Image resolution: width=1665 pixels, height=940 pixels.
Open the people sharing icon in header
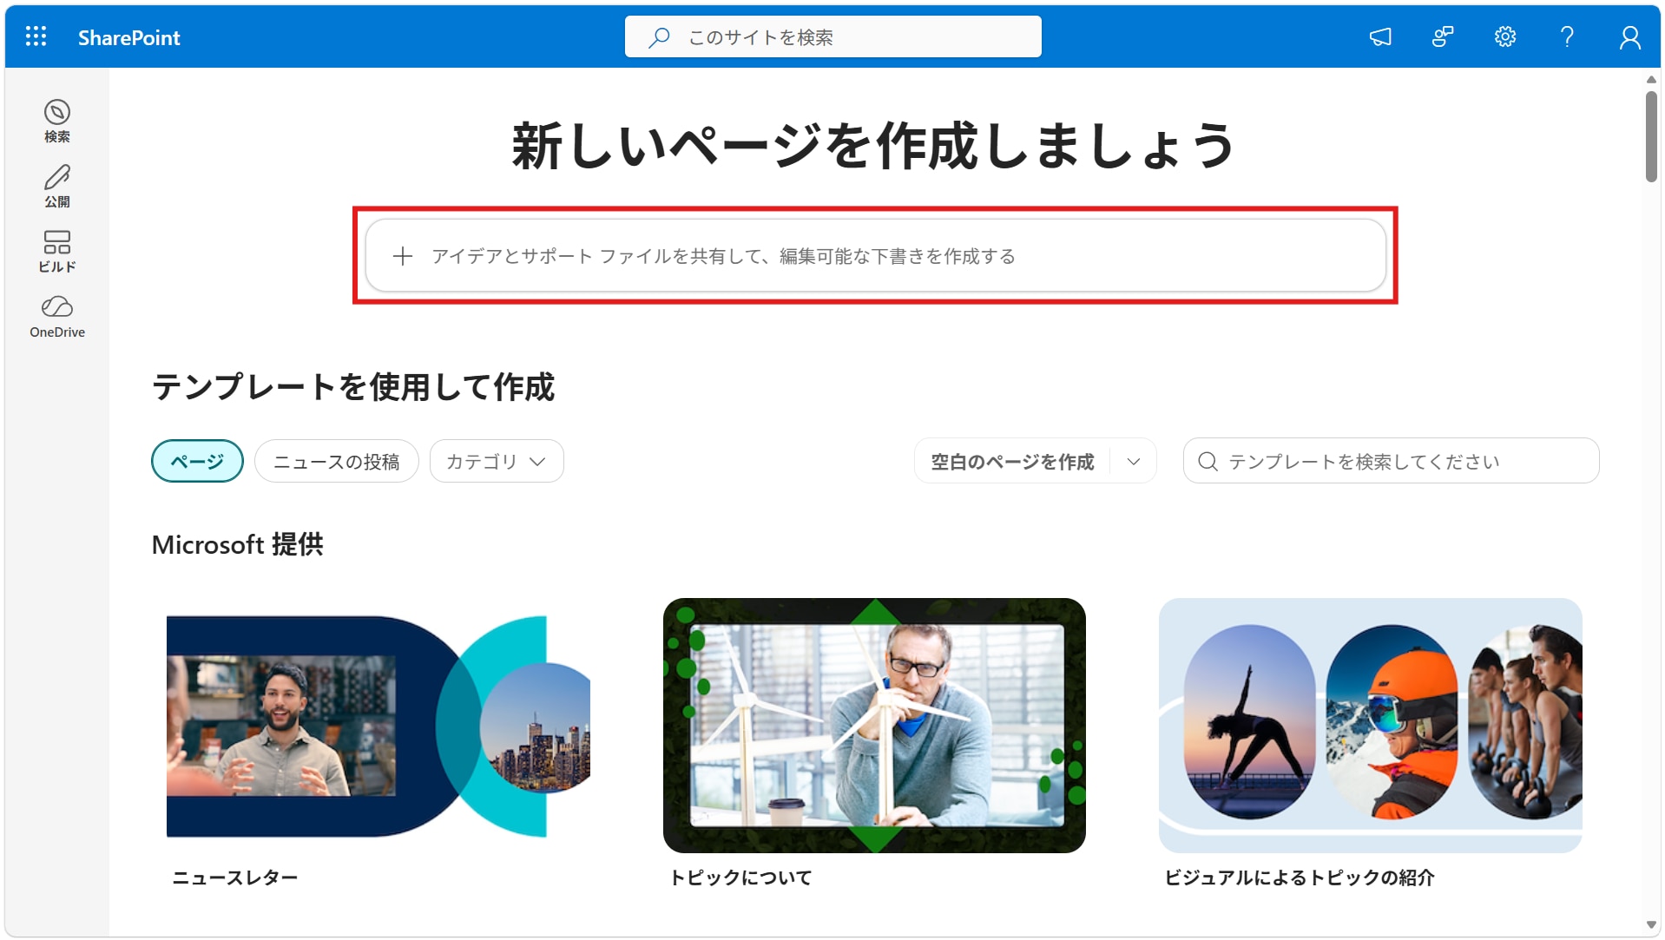(1443, 36)
